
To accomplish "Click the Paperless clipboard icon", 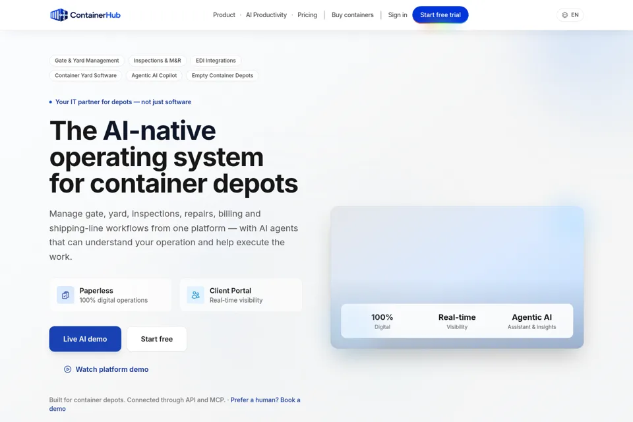I will point(65,295).
